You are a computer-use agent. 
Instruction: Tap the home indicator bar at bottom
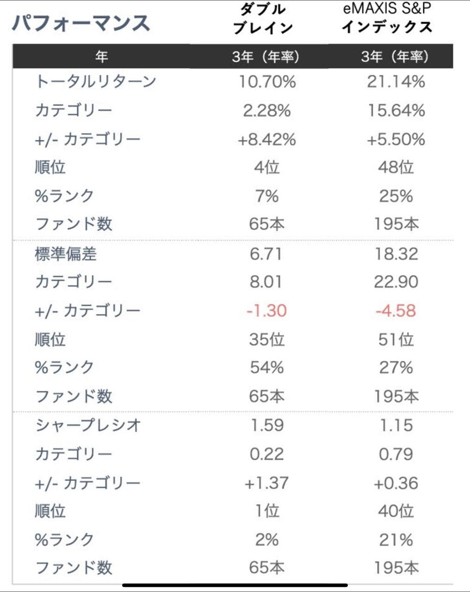pos(235,585)
